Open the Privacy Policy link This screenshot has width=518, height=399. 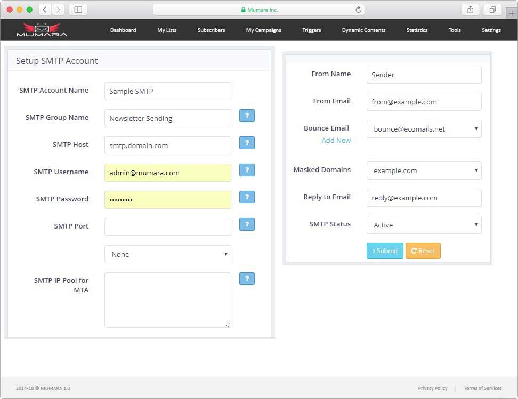[433, 388]
